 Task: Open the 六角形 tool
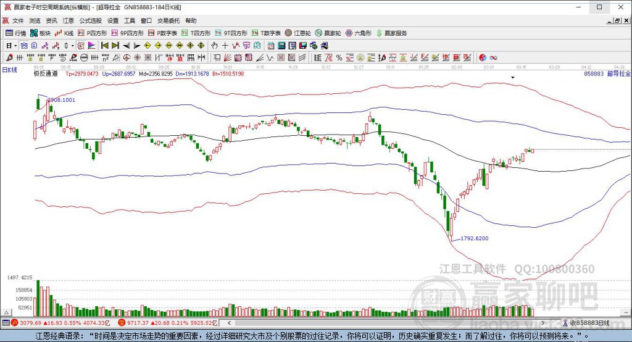359,33
